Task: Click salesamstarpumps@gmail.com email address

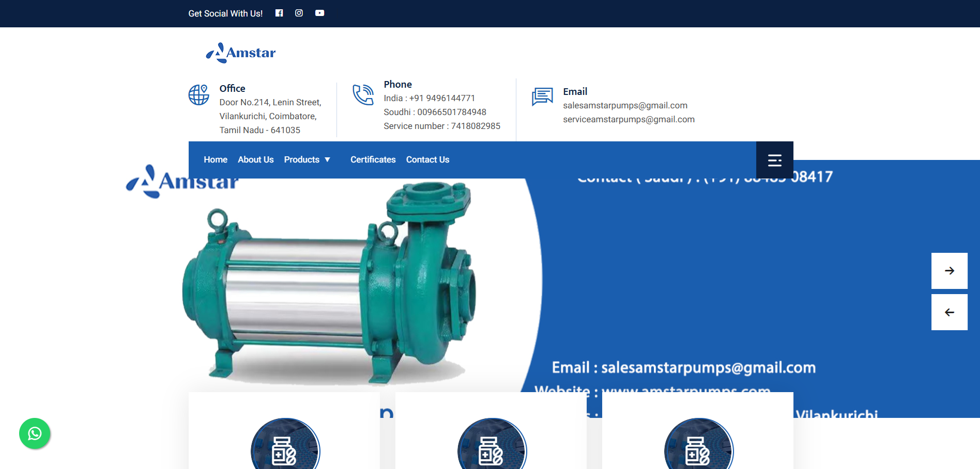Action: (x=625, y=105)
